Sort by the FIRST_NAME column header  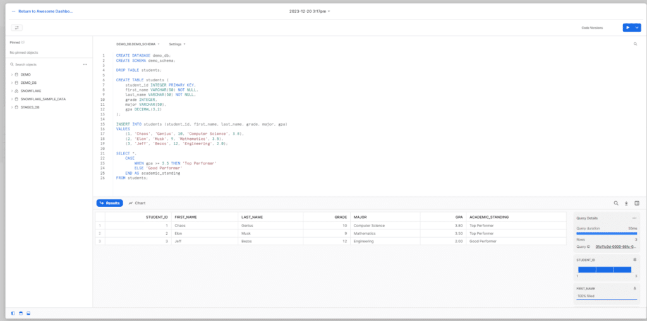tap(204, 217)
